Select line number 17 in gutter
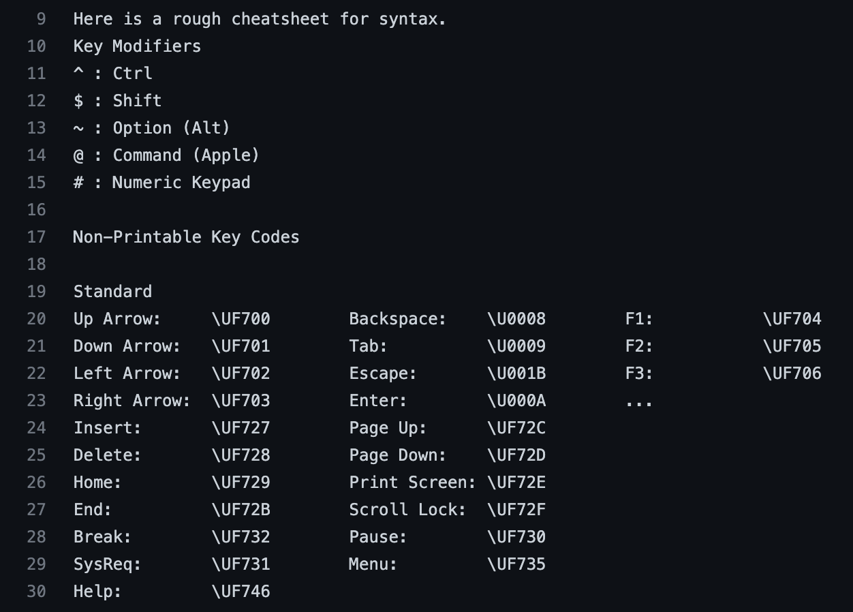 point(36,237)
